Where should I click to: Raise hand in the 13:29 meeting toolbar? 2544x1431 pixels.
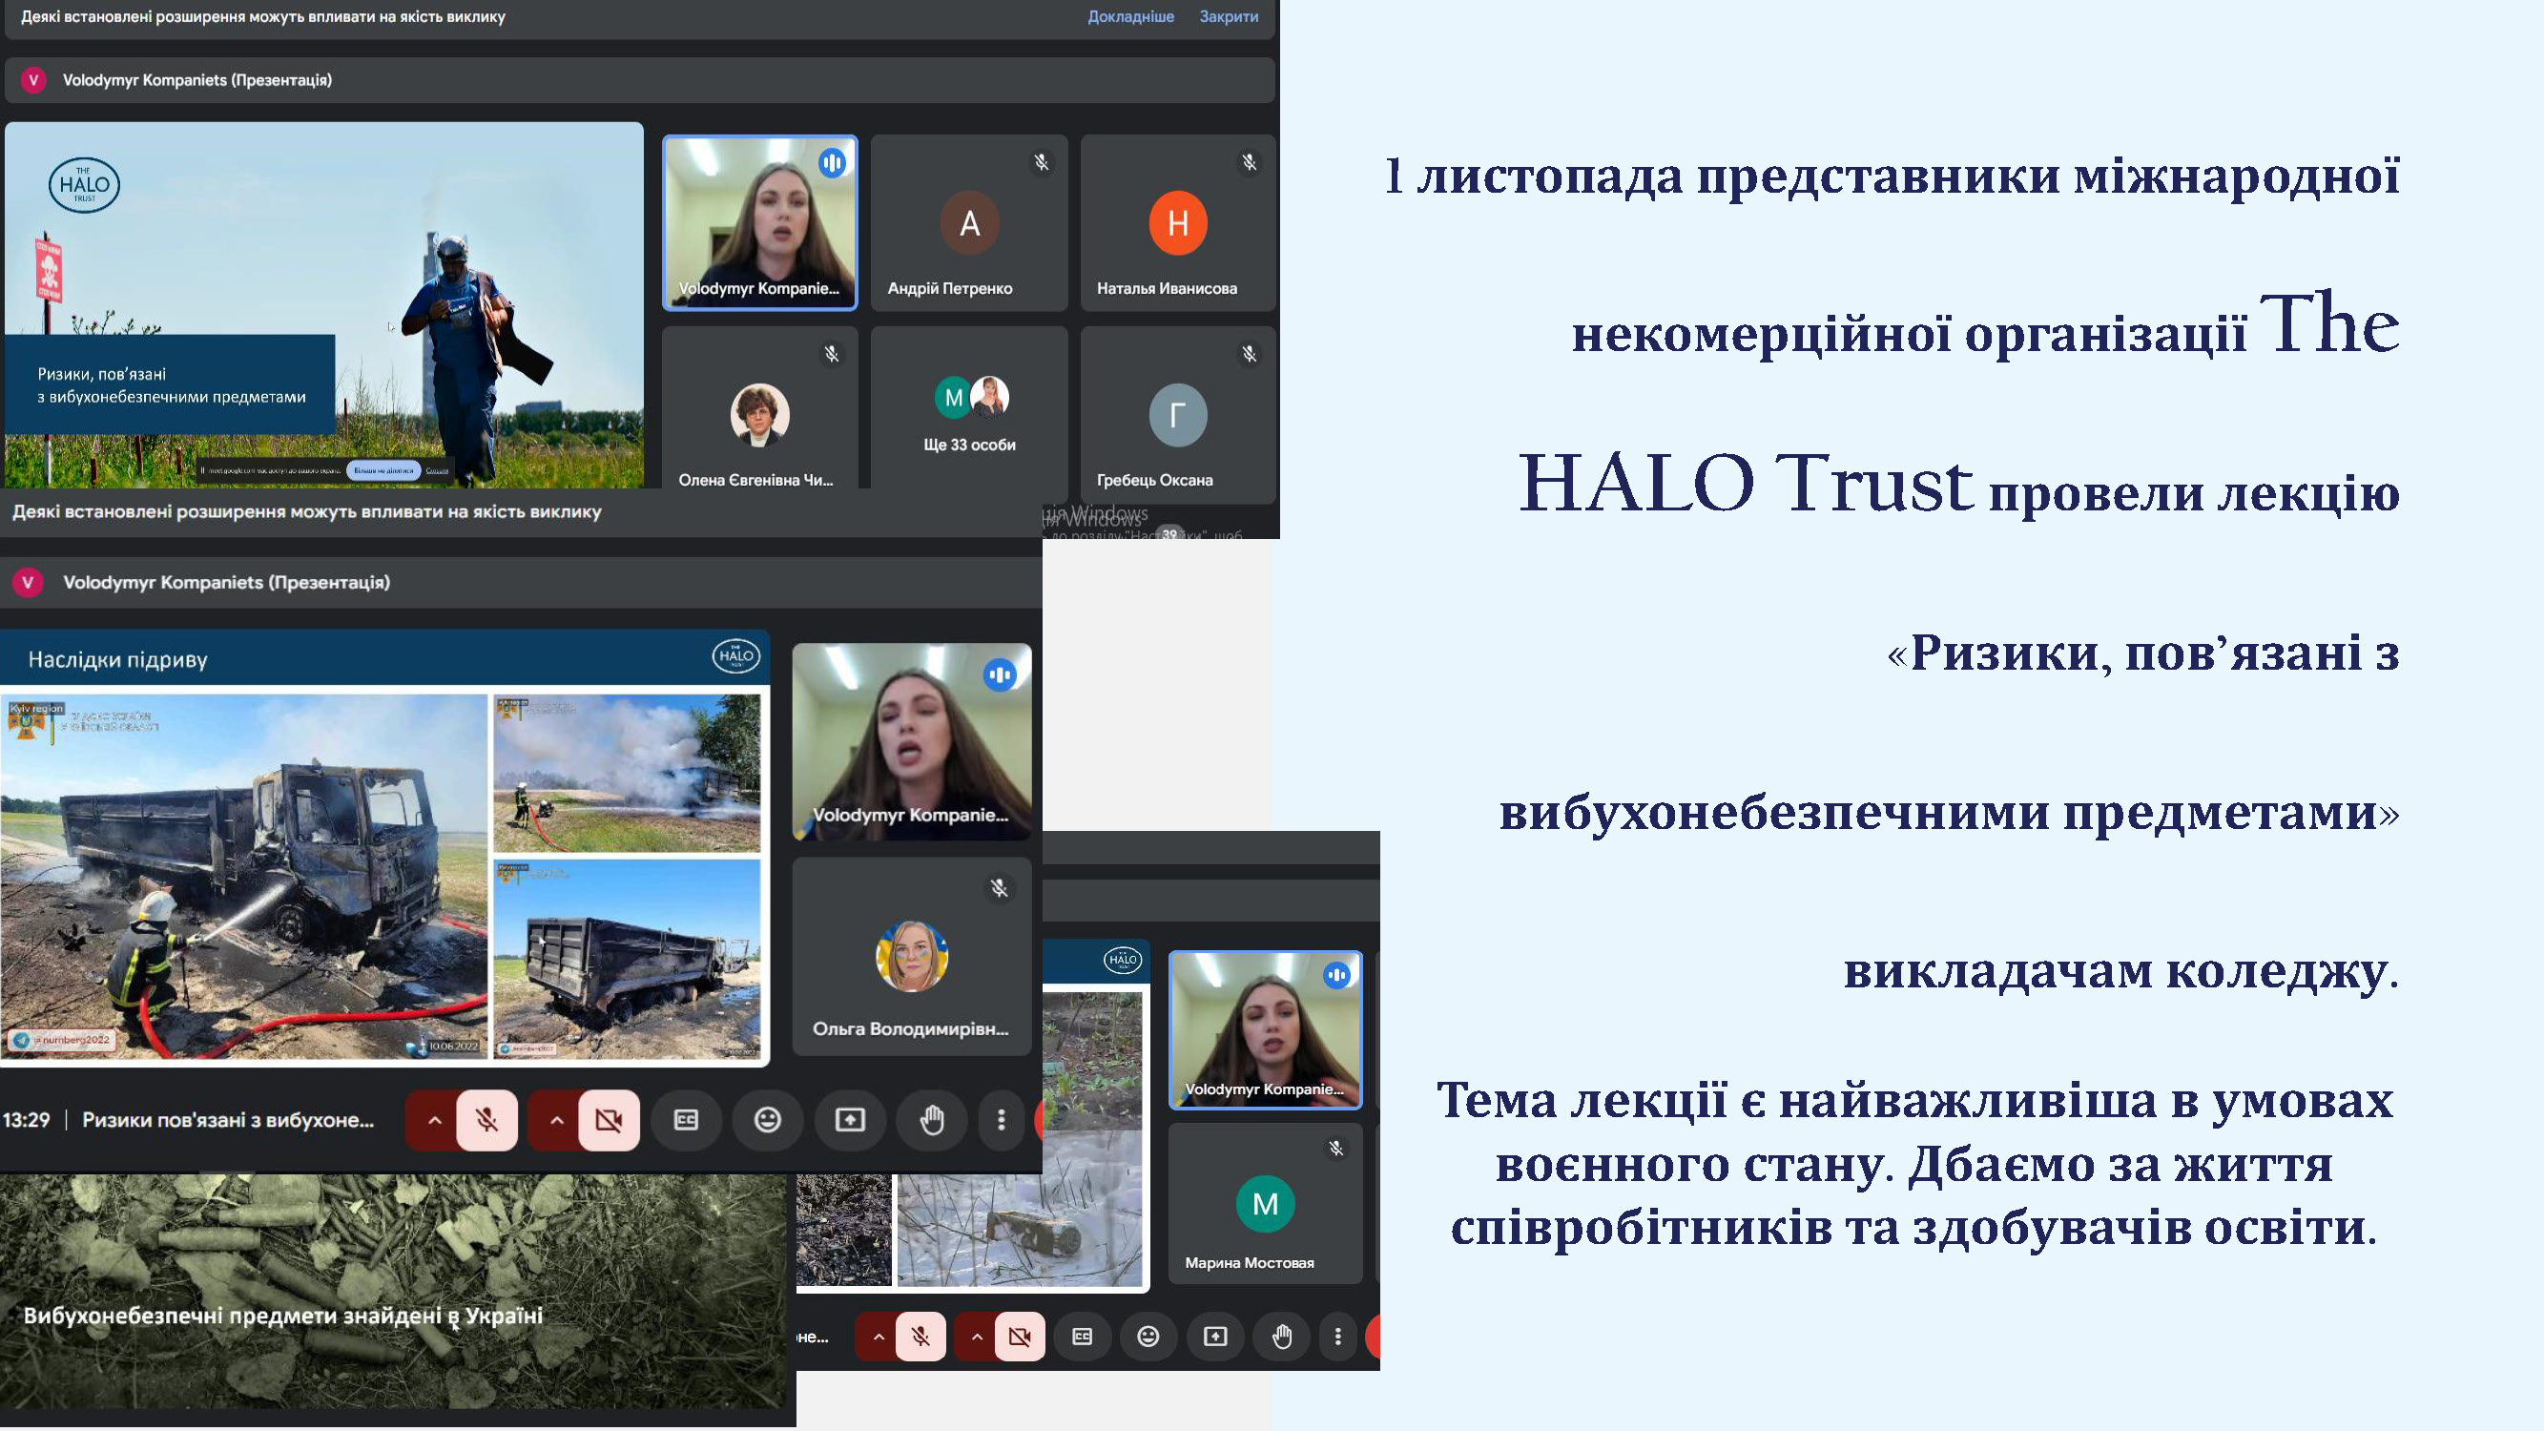tap(931, 1120)
